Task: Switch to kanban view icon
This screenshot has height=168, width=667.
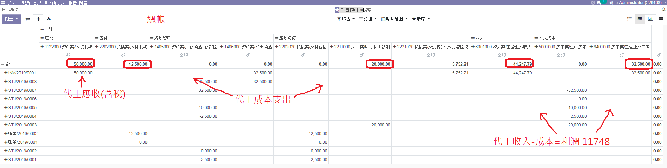Action: (661, 19)
